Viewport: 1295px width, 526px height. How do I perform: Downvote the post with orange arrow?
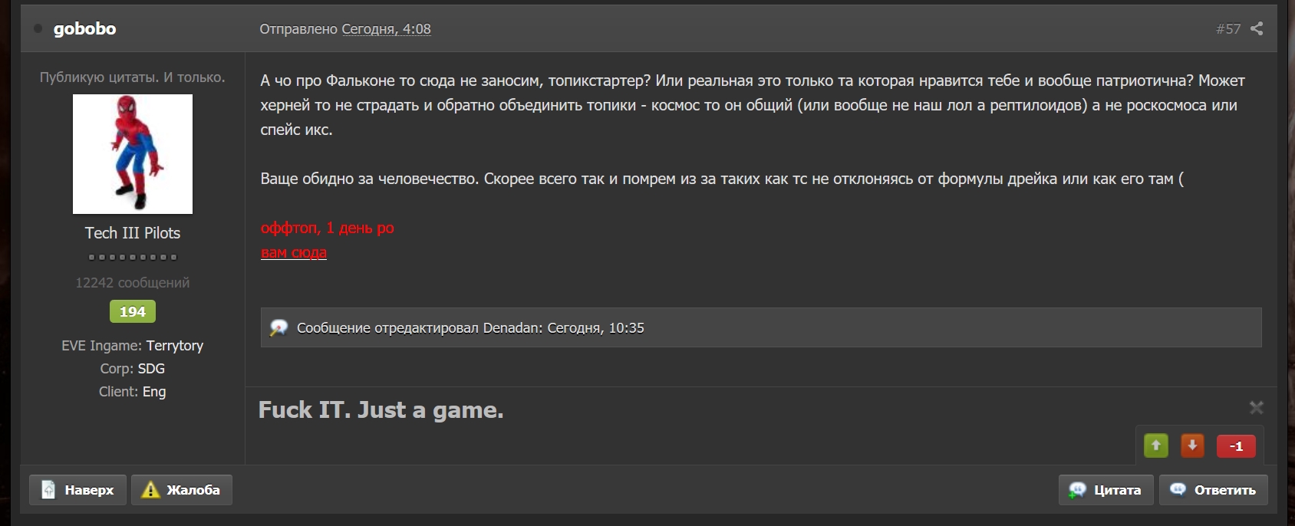(x=1192, y=445)
